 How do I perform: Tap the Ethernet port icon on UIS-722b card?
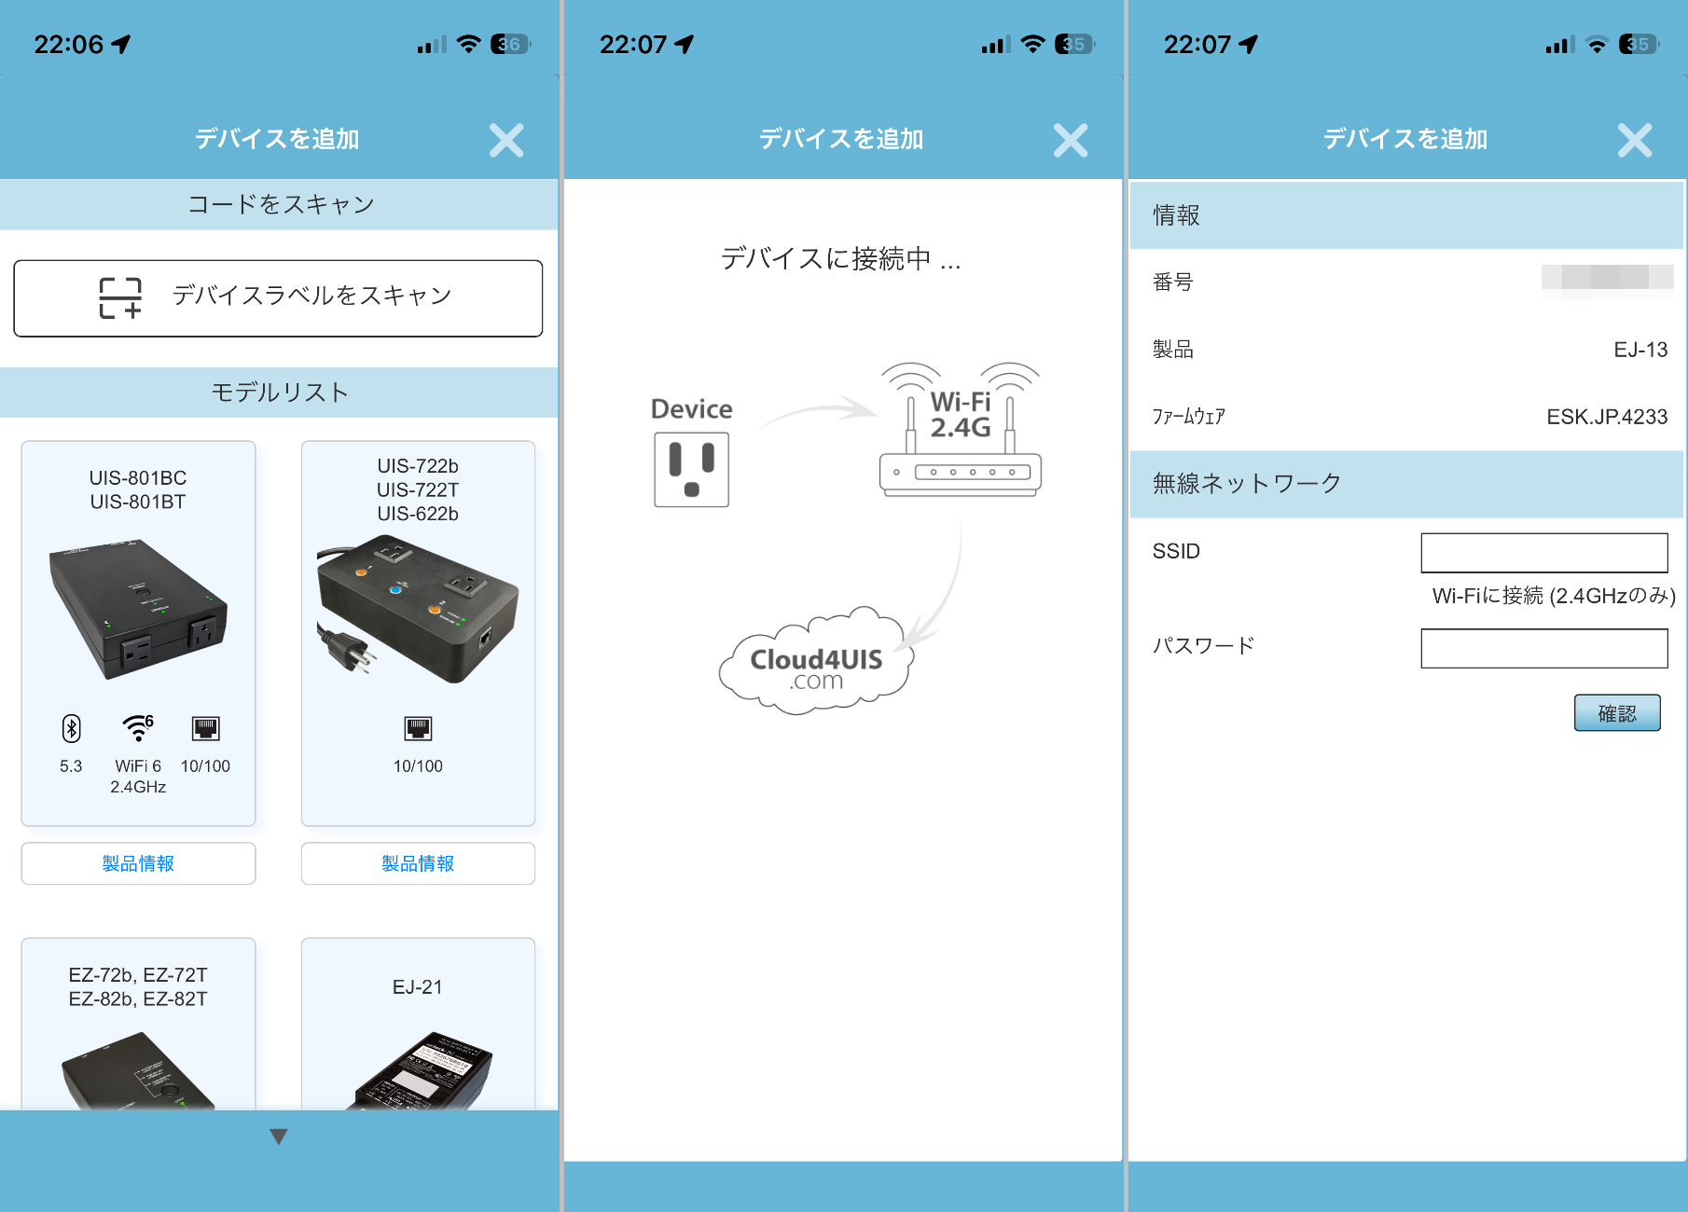[x=418, y=728]
